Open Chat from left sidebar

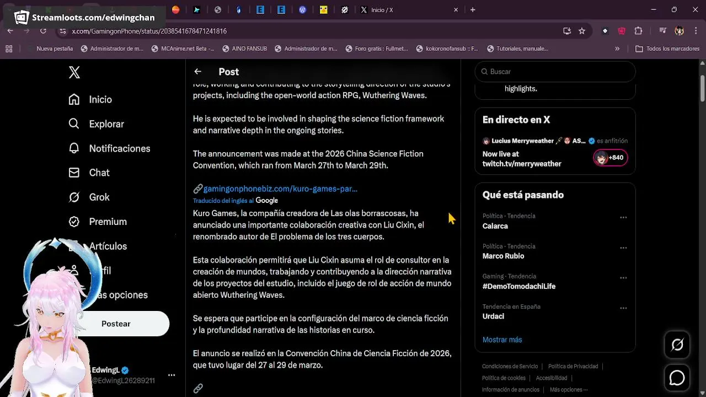pyautogui.click(x=89, y=173)
